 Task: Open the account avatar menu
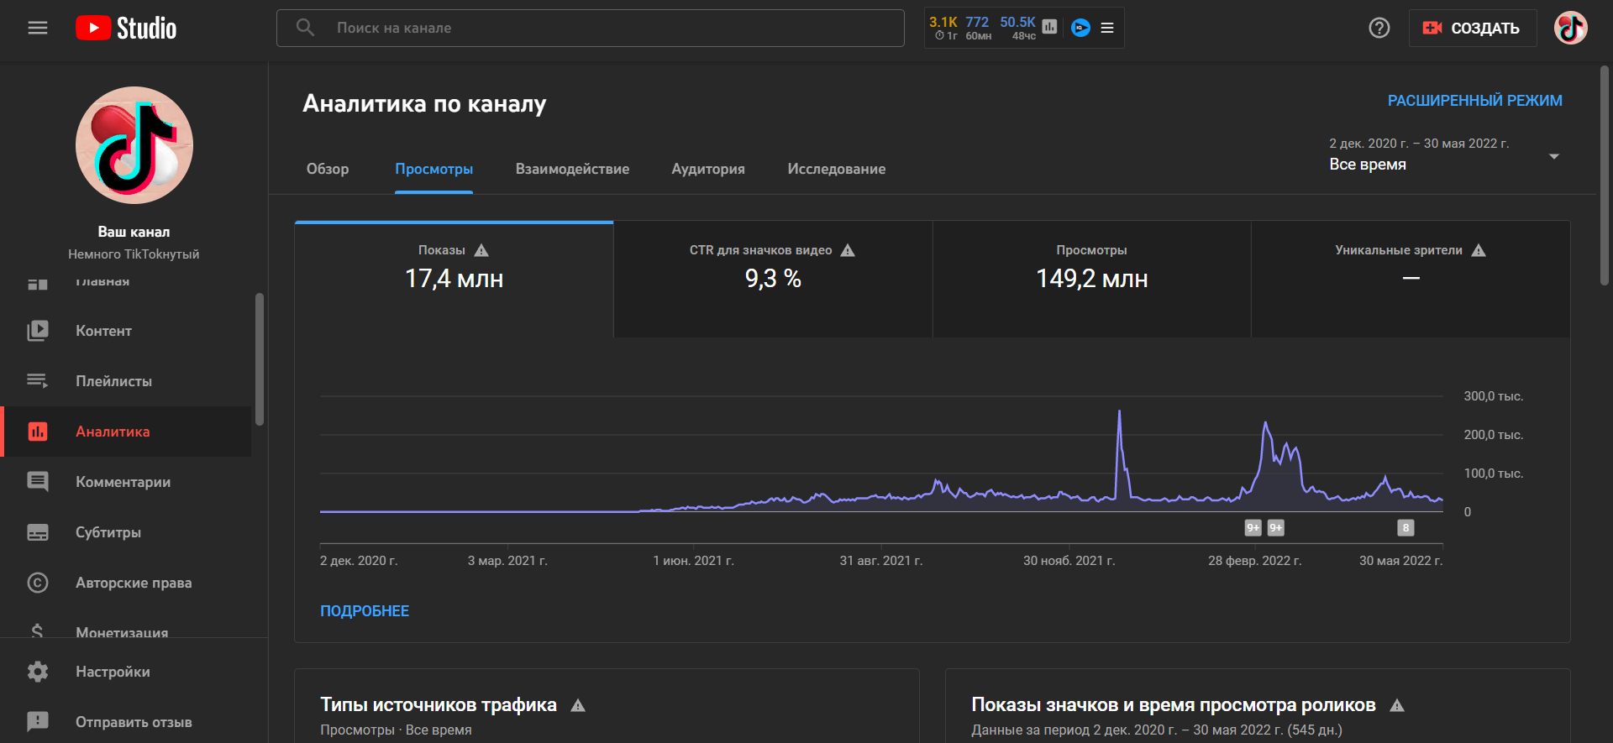pos(1569,28)
